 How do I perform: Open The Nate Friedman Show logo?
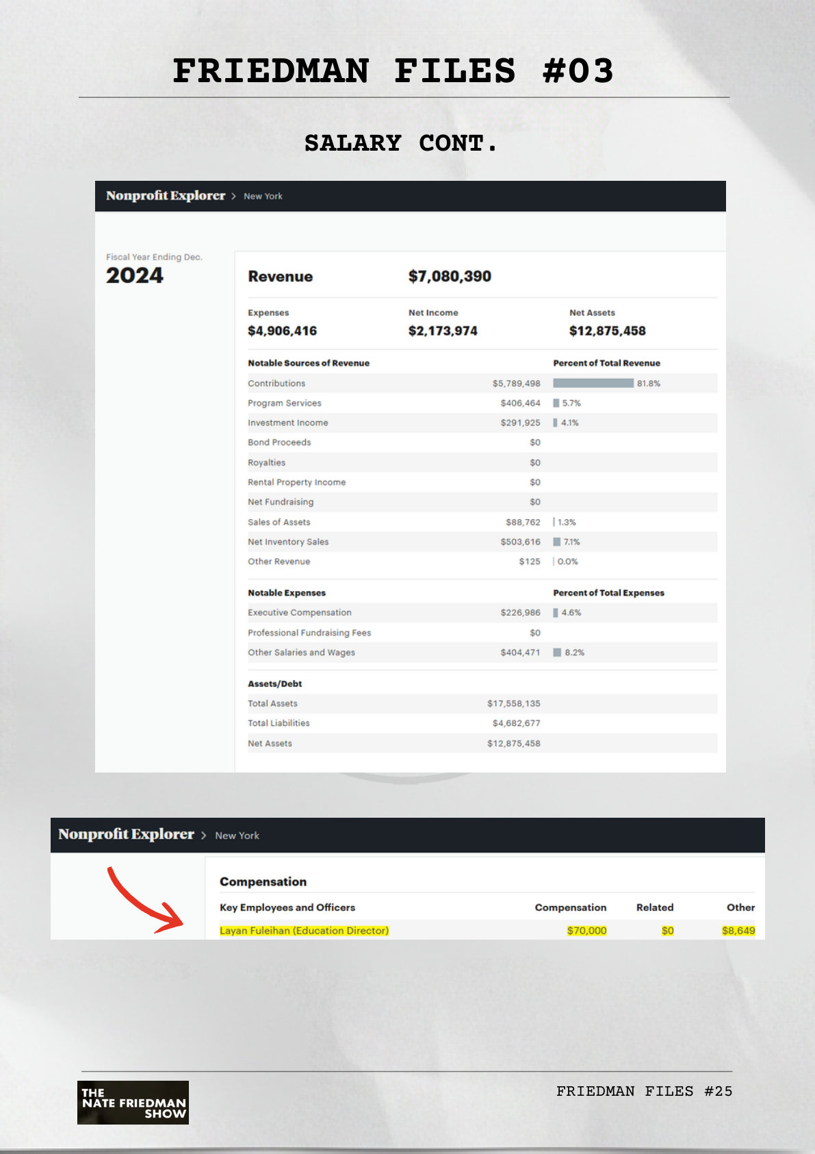coord(133,1103)
